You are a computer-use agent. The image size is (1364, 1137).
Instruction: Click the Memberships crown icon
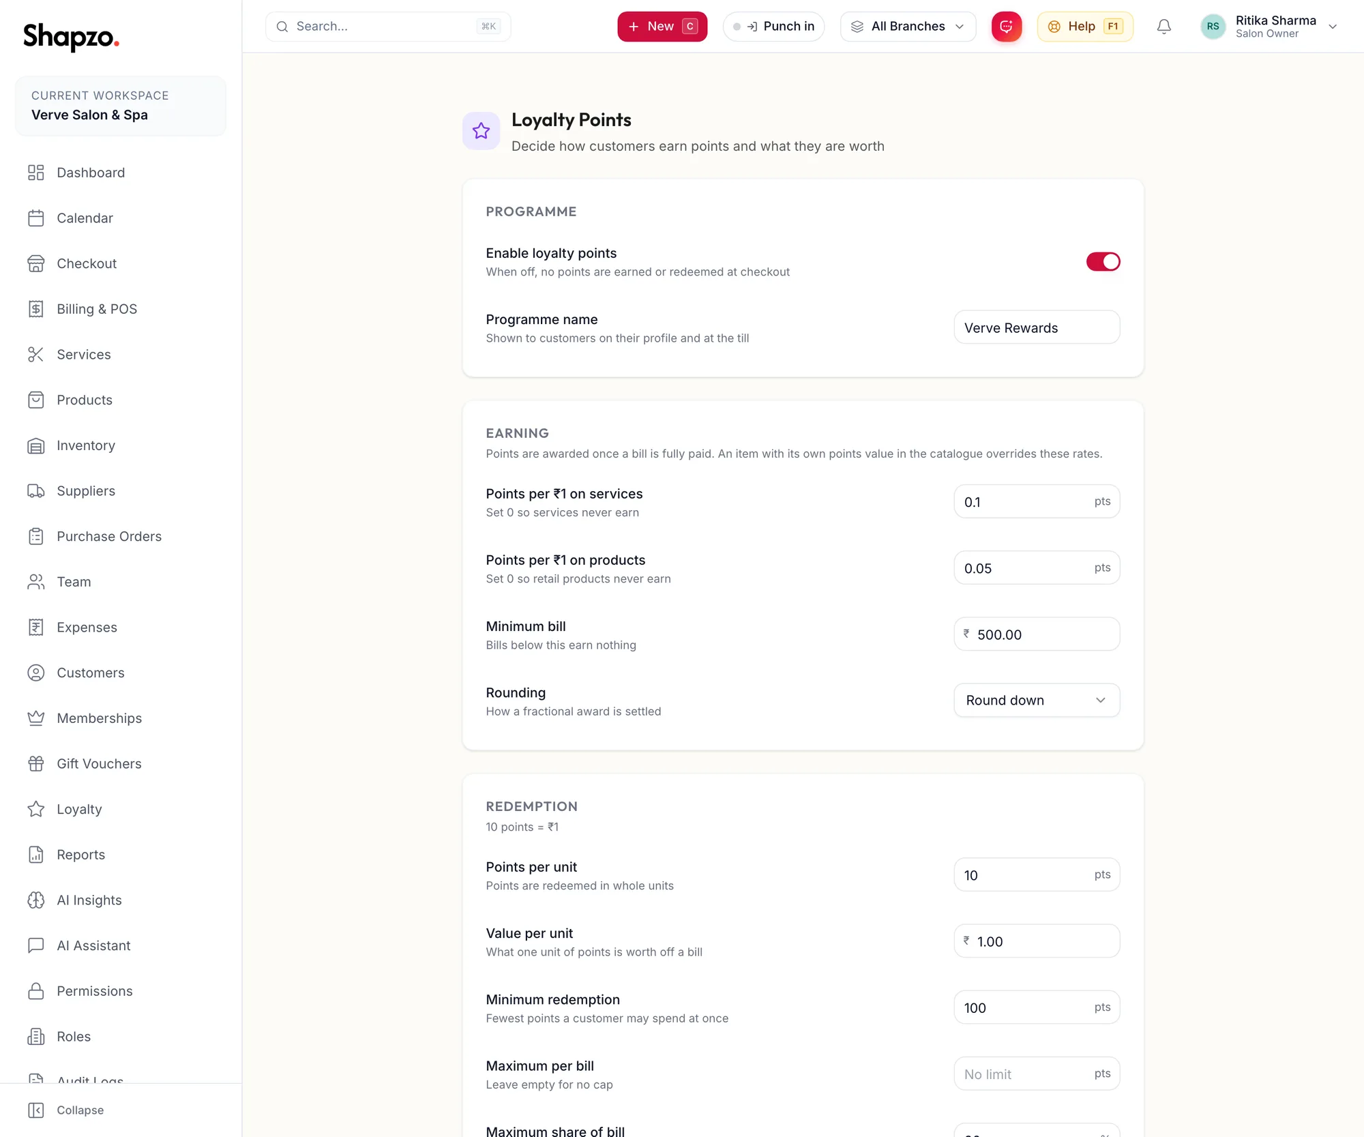[36, 718]
